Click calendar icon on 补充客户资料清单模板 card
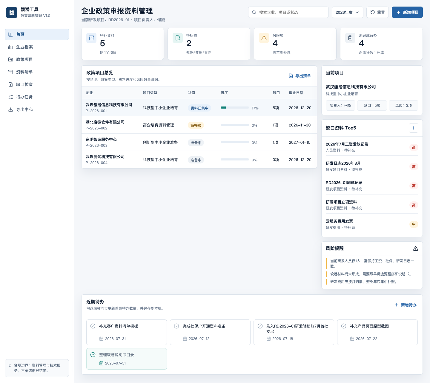This screenshot has height=383, width=430. (x=101, y=339)
